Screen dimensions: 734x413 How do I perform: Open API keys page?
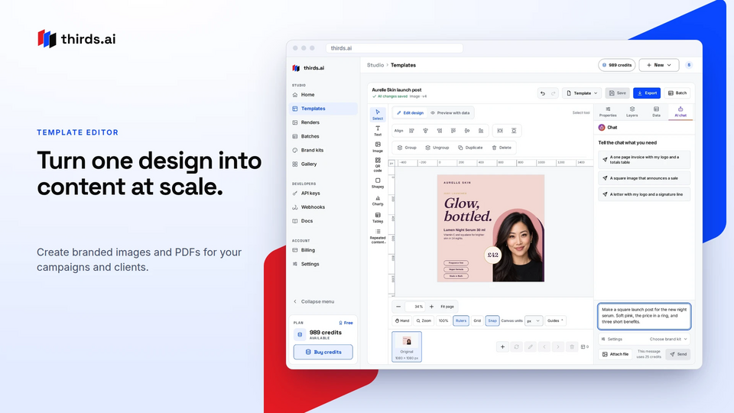tap(323, 193)
